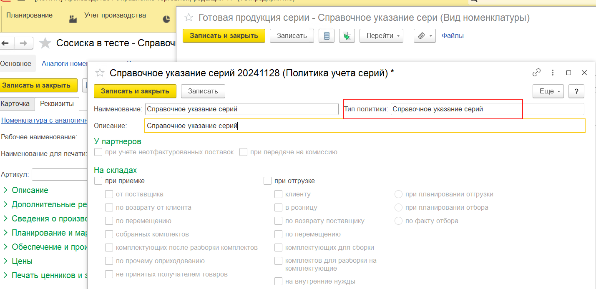Click the list report icon next to Записать
This screenshot has width=596, height=289.
click(x=327, y=36)
